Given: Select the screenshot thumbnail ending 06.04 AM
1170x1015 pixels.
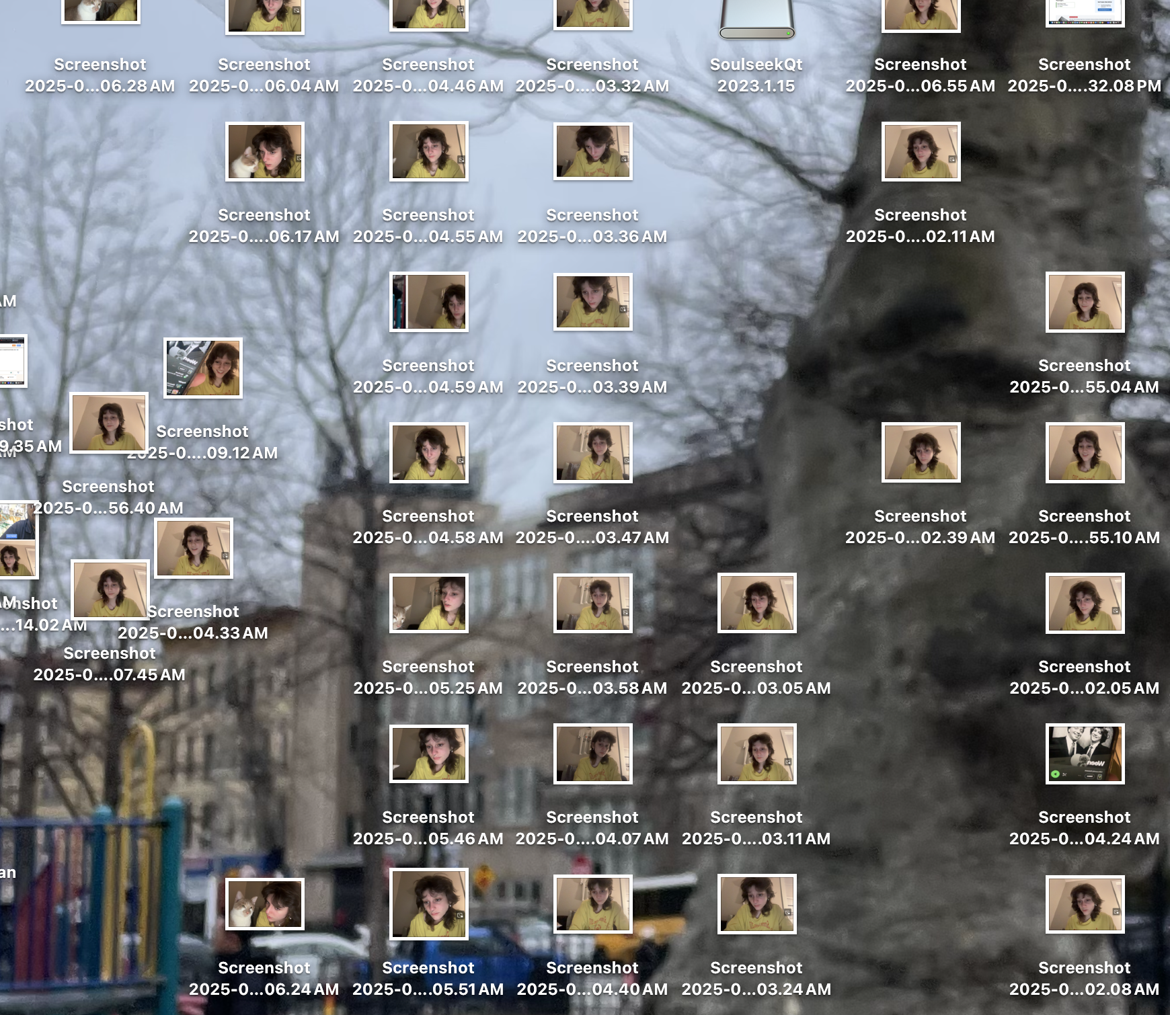Looking at the screenshot, I should point(264,15).
